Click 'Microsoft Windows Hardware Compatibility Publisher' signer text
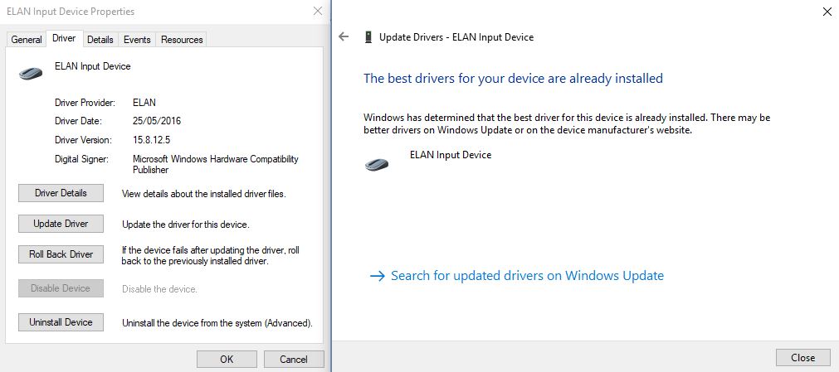Screen dimensions: 839x372 point(216,164)
